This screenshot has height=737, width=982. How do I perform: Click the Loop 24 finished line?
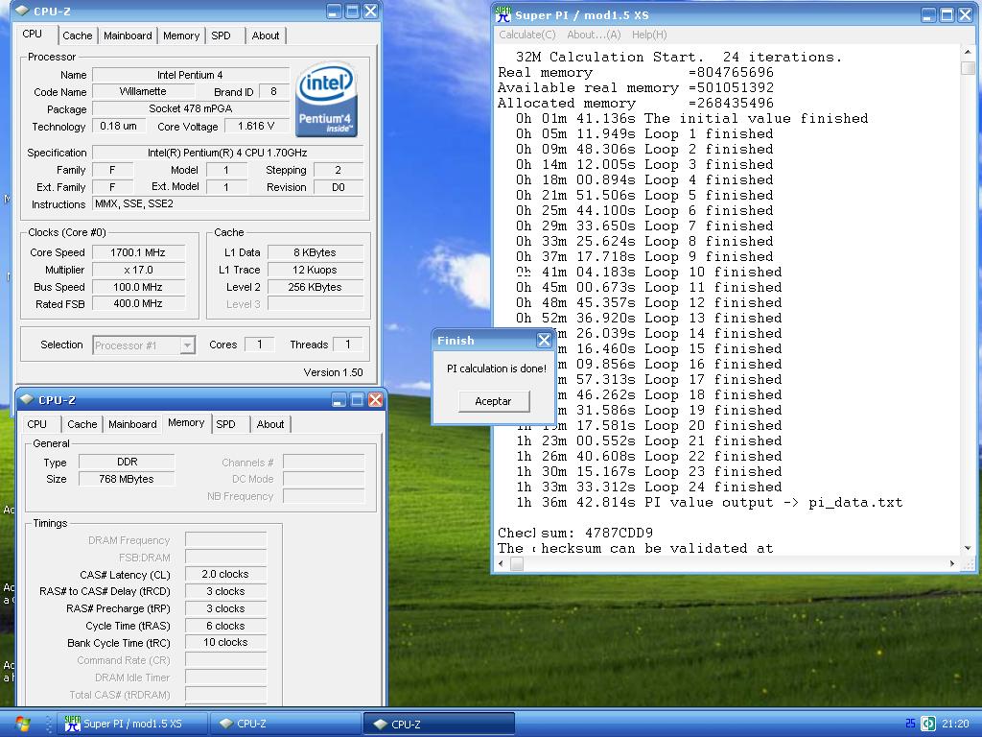[x=649, y=487]
